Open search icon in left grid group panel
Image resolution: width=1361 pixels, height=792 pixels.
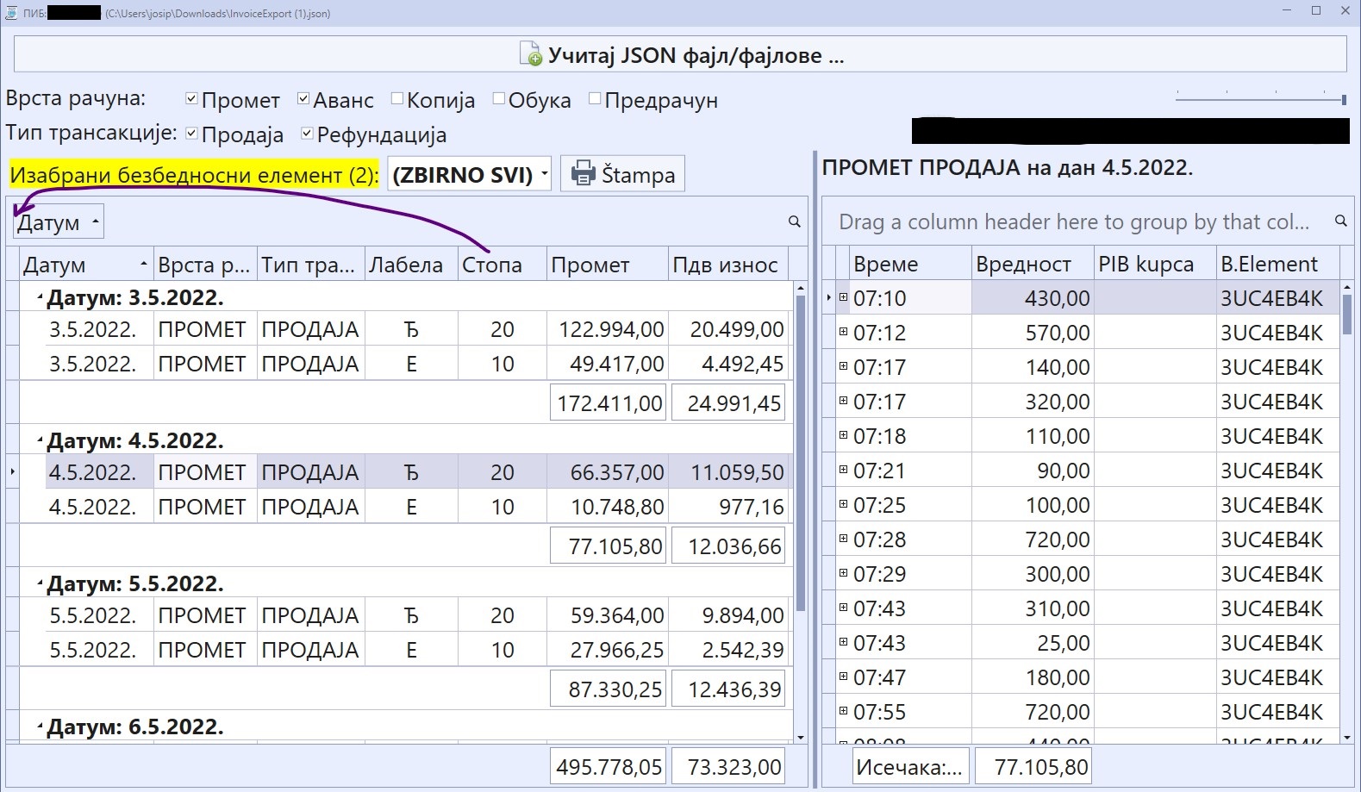[x=795, y=222]
